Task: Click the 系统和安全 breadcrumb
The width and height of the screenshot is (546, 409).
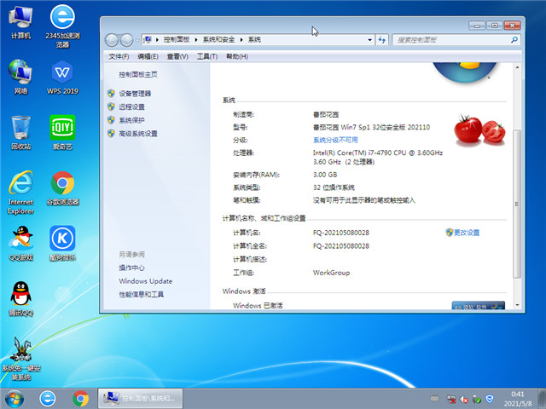Action: pos(218,40)
